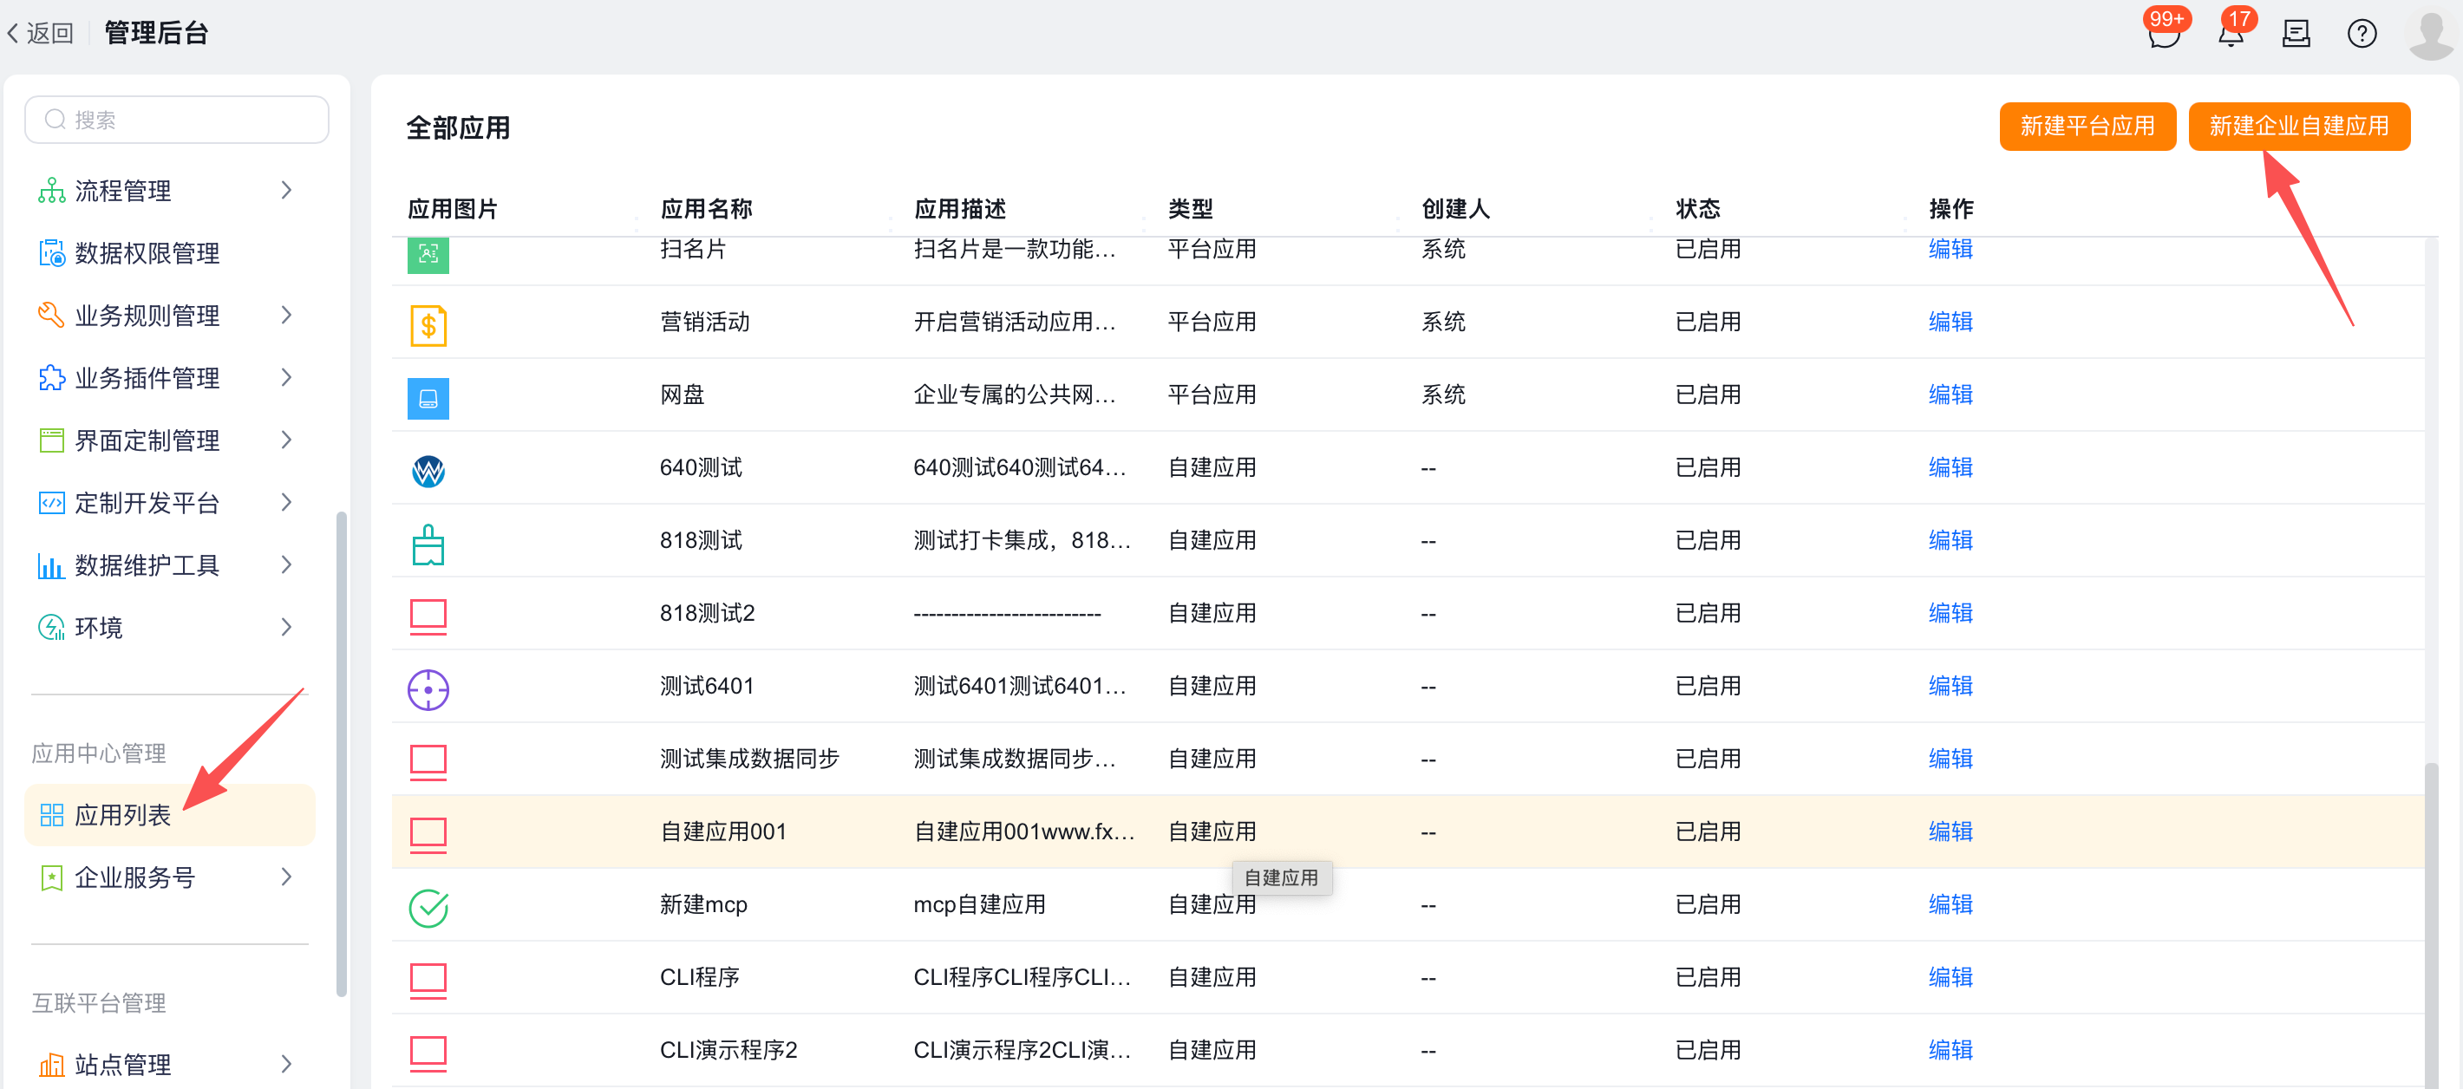Open 站点管理 menu item
This screenshot has width=2463, height=1089.
(x=169, y=1063)
